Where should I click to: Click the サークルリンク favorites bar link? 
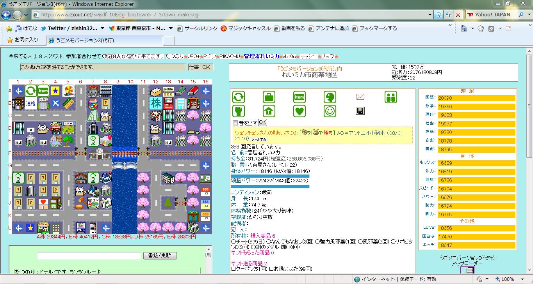pos(198,28)
